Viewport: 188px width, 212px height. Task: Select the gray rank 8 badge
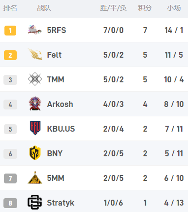pyautogui.click(x=10, y=203)
